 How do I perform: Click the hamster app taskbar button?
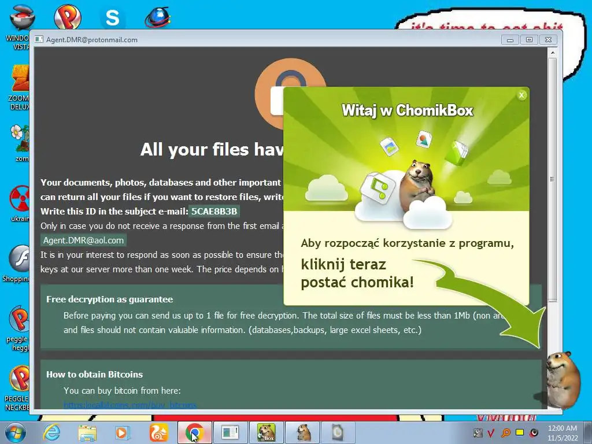(x=302, y=432)
